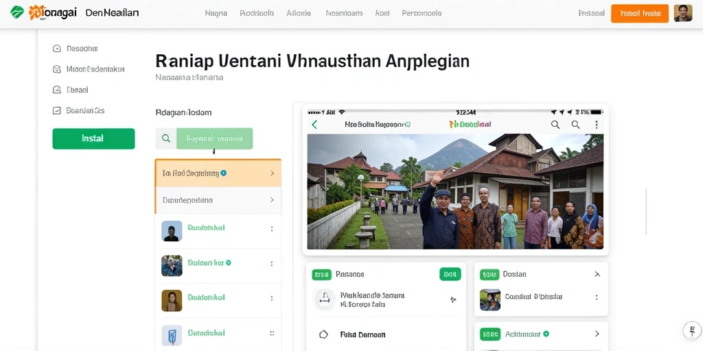Click the Boodfinat logo in phone header
Screen dimensions: 703x351
pyautogui.click(x=470, y=124)
